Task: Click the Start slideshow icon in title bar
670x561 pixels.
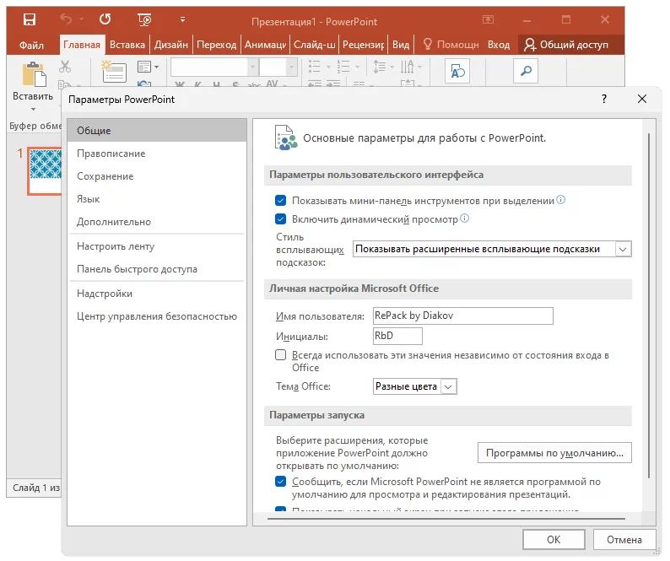Action: [x=143, y=18]
